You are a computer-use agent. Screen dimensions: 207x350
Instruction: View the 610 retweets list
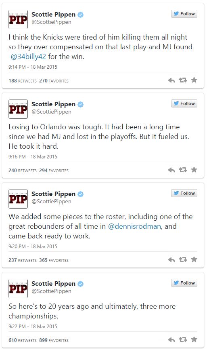(23, 340)
